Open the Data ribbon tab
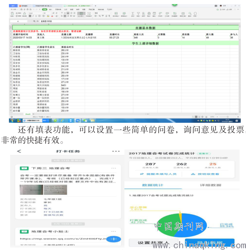This screenshot has width=246, height=250. pos(72,9)
